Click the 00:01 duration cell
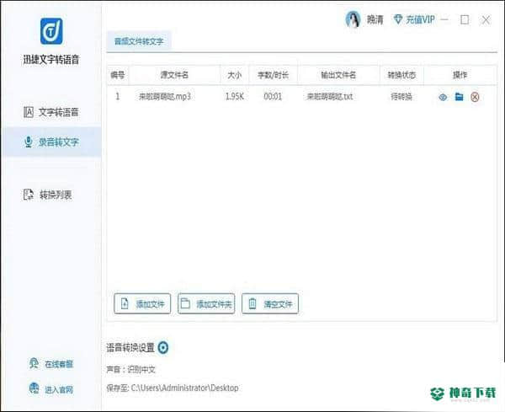This screenshot has width=505, height=412. point(273,96)
